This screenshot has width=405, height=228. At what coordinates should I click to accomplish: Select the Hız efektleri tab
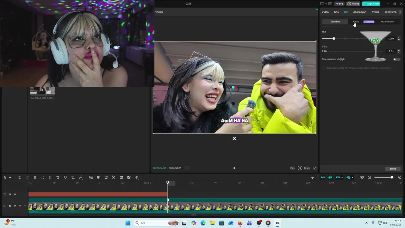[387, 22]
